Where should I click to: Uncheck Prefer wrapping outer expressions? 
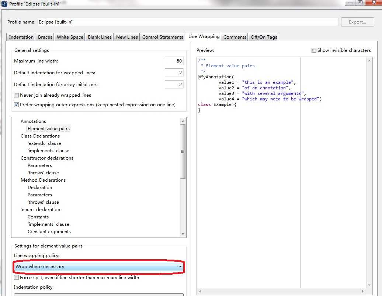point(16,105)
